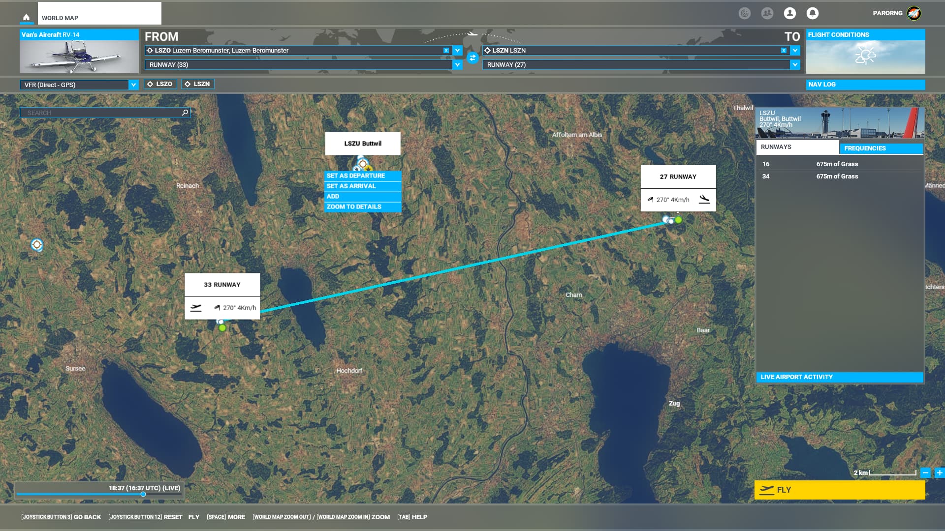
Task: Swap the departure and arrival airports
Action: pyautogui.click(x=472, y=58)
